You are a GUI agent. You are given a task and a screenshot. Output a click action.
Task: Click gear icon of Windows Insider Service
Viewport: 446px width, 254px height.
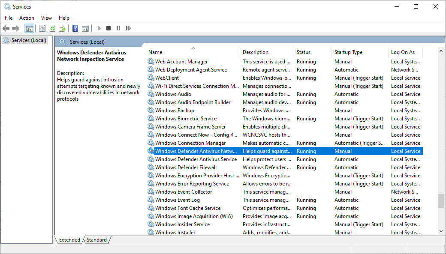[151, 224]
